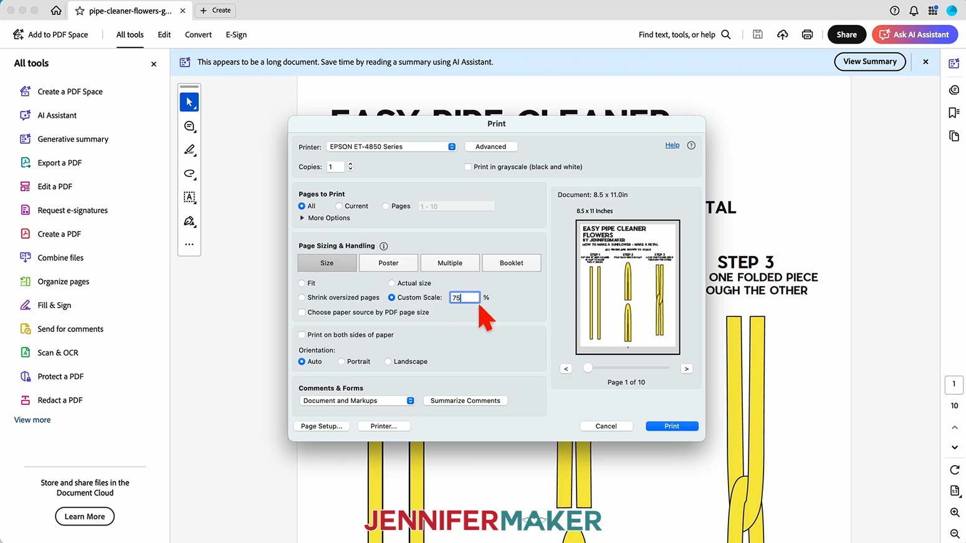Screen dimensions: 966x543
Task: Enable Print in grayscale checkbox
Action: click(468, 167)
